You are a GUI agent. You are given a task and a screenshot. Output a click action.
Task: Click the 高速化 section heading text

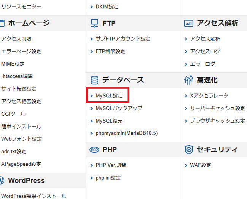coord(207,80)
